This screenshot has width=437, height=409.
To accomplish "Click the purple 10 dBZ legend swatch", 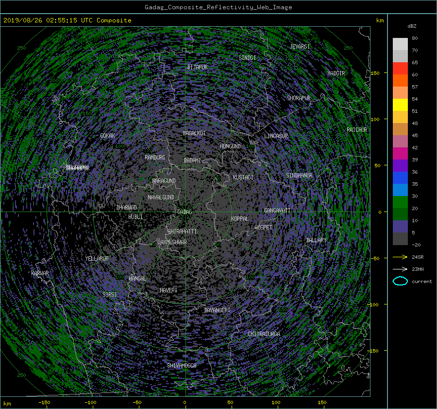I will 400,227.
